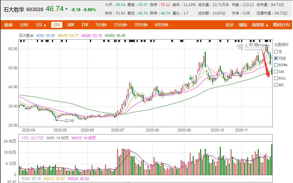Enable the BOLL indicator checkbox

pyautogui.click(x=276, y=78)
